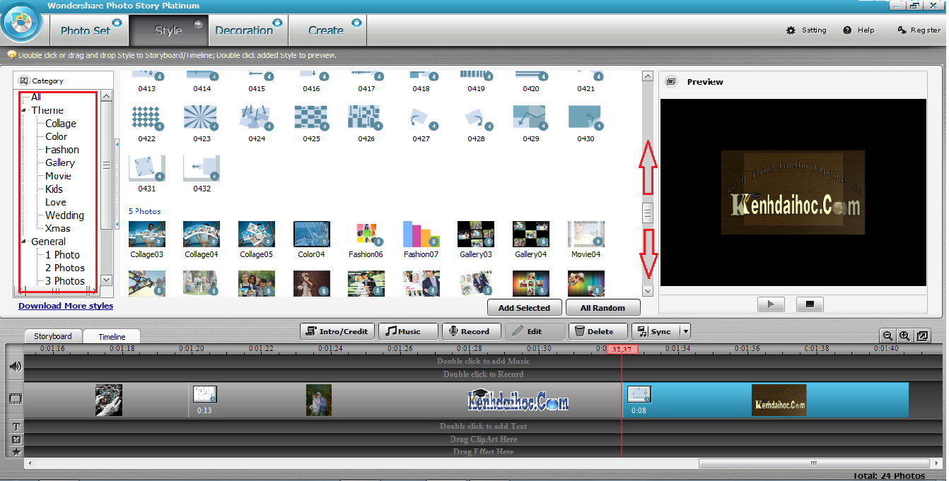949x481 pixels.
Task: Switch to the Photo Set tab
Action: point(89,30)
